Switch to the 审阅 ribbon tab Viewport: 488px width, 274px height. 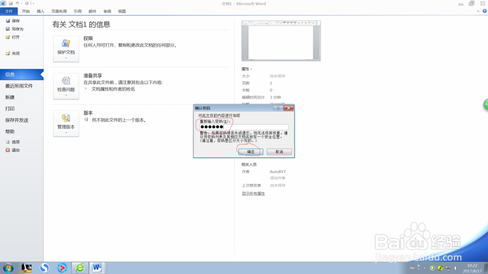107,11
